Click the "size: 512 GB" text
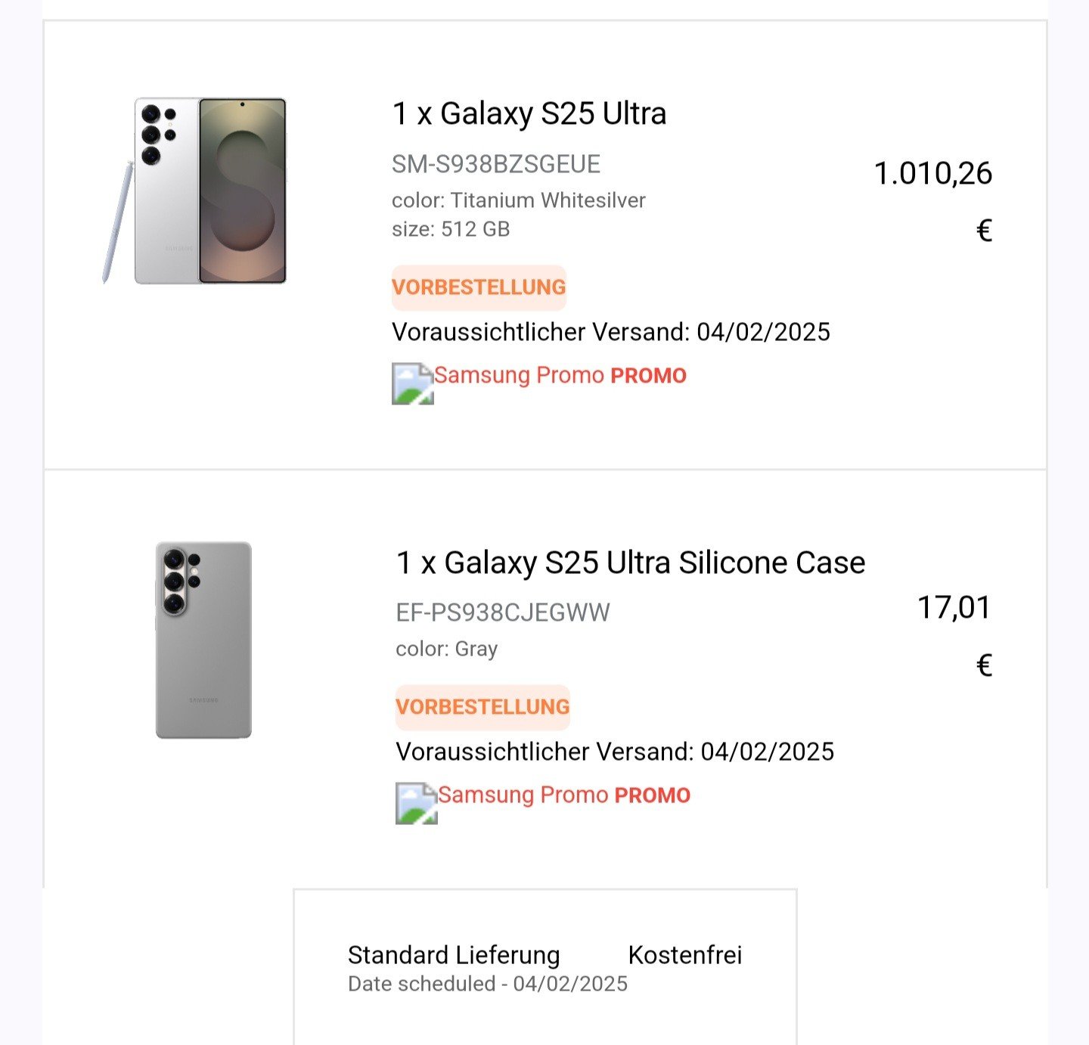 [x=451, y=229]
